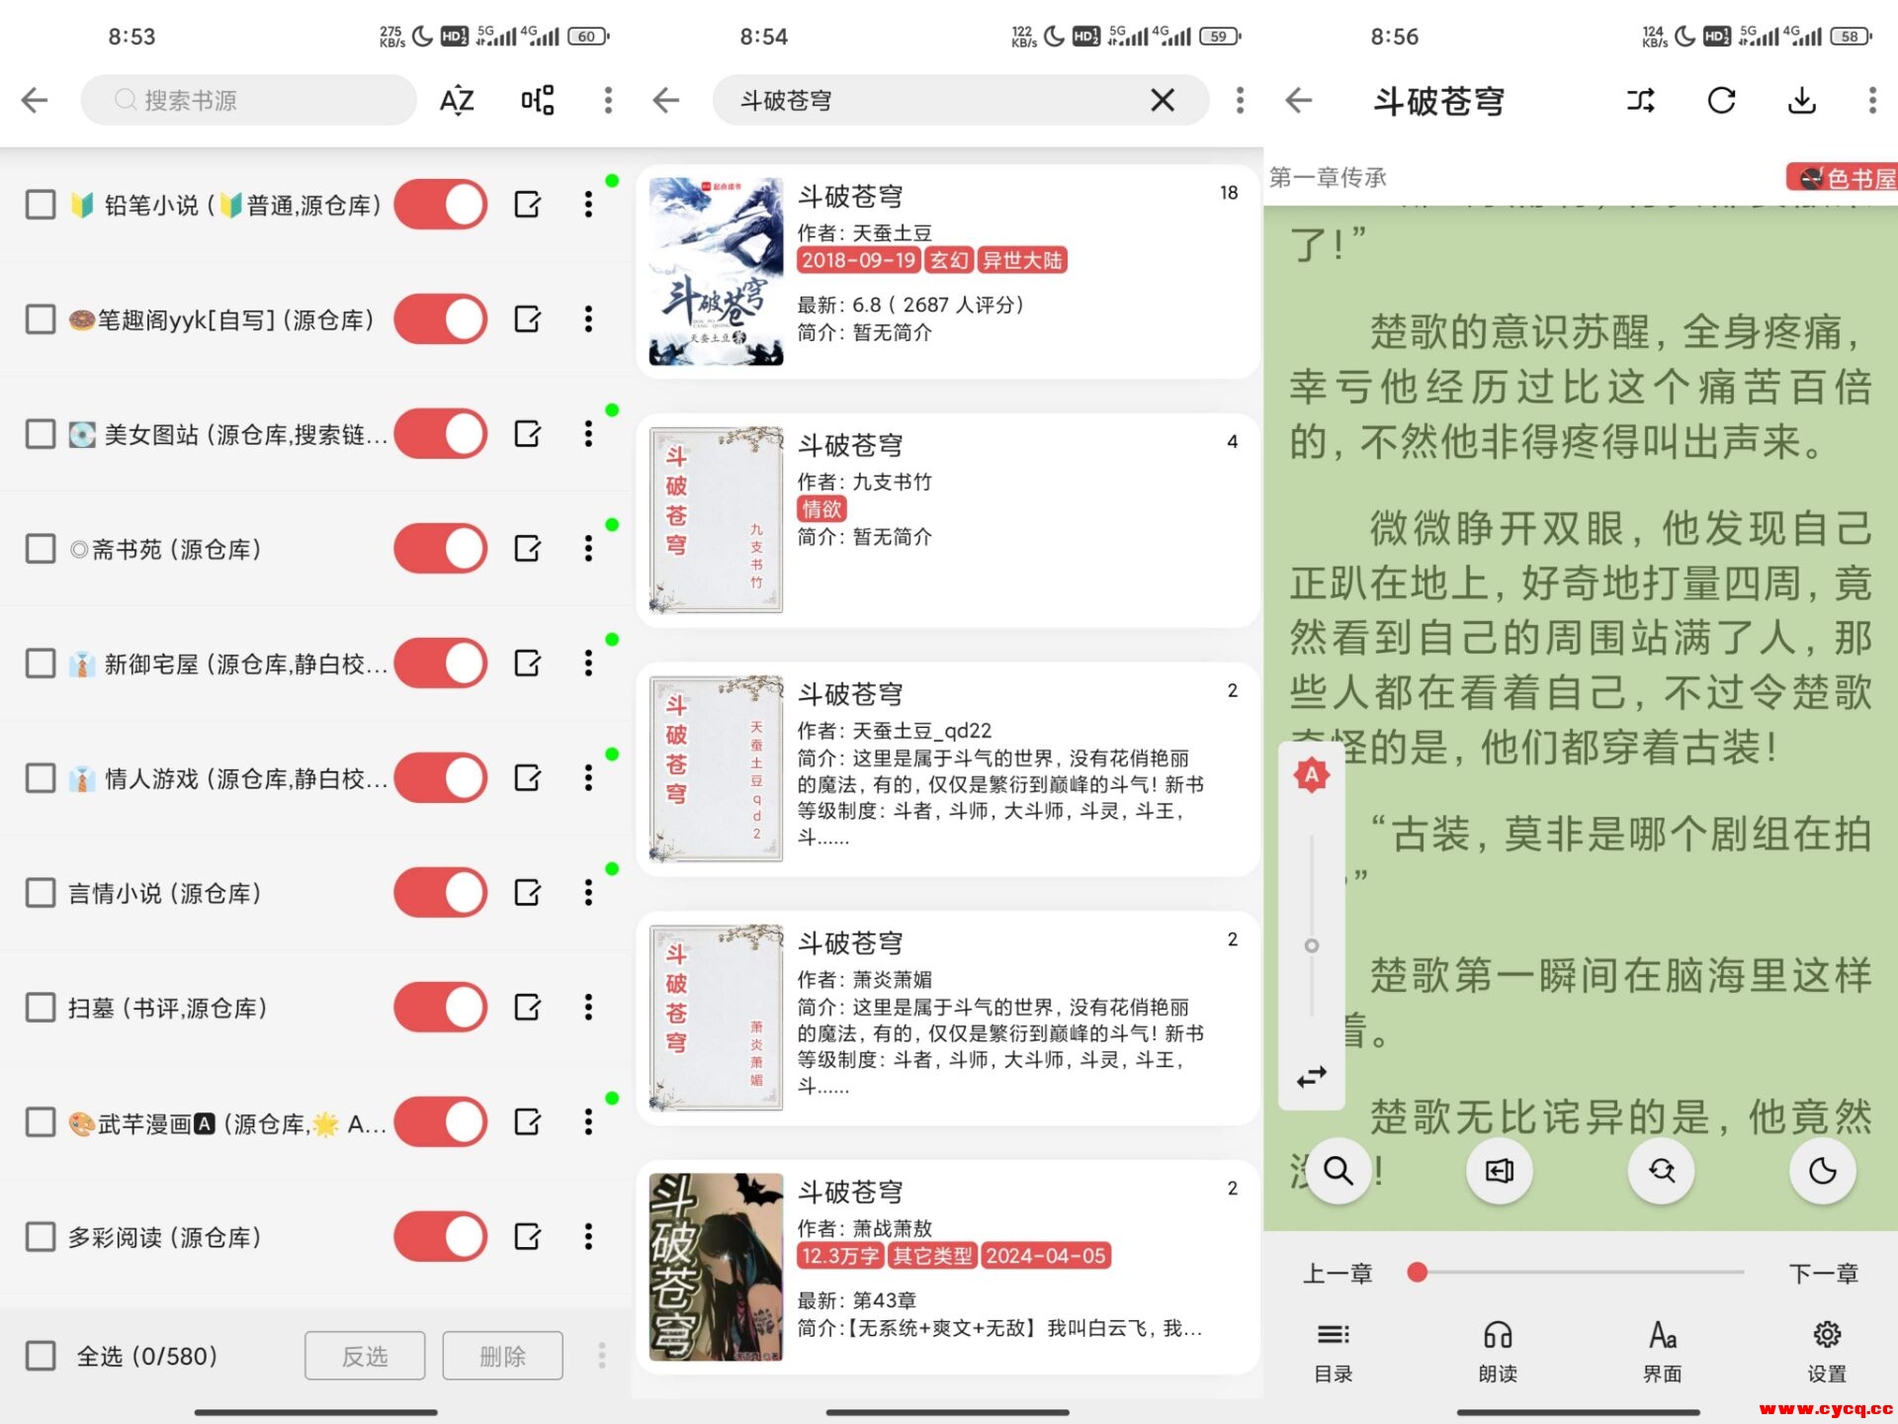Viewport: 1898px width, 1424px height.
Task: Open the 界面 interface tab
Action: click(1662, 1351)
